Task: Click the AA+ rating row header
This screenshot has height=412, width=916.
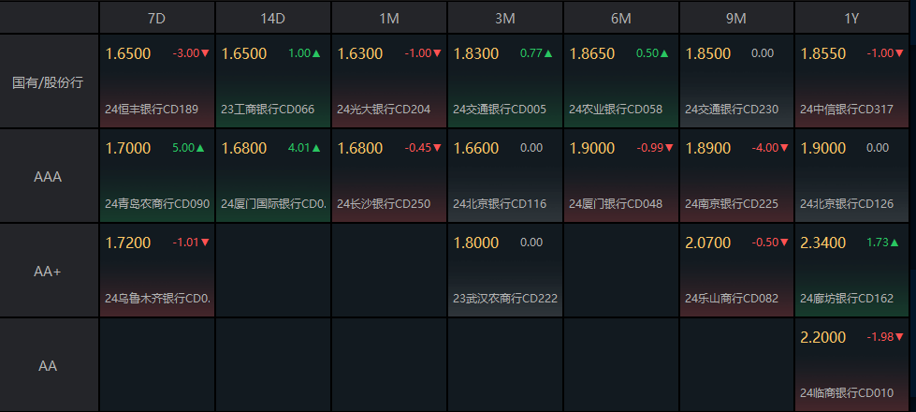Action: click(x=49, y=271)
